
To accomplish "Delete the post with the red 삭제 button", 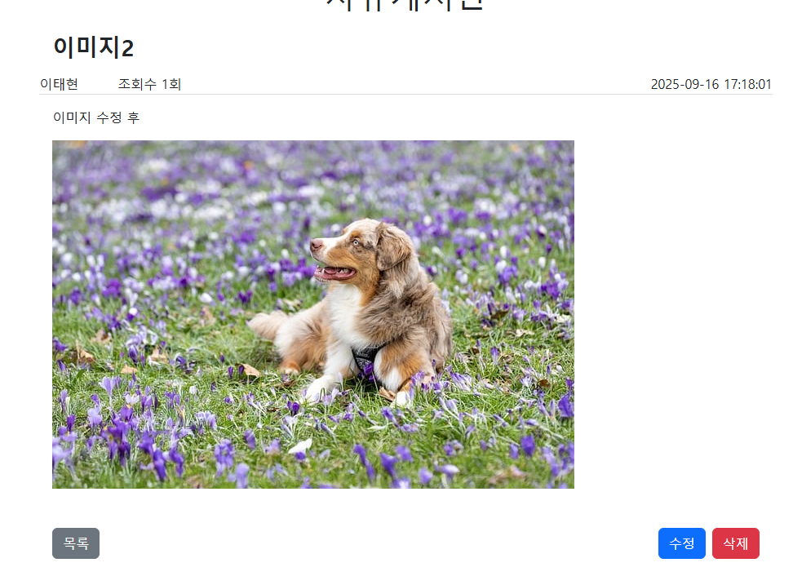I will [735, 543].
